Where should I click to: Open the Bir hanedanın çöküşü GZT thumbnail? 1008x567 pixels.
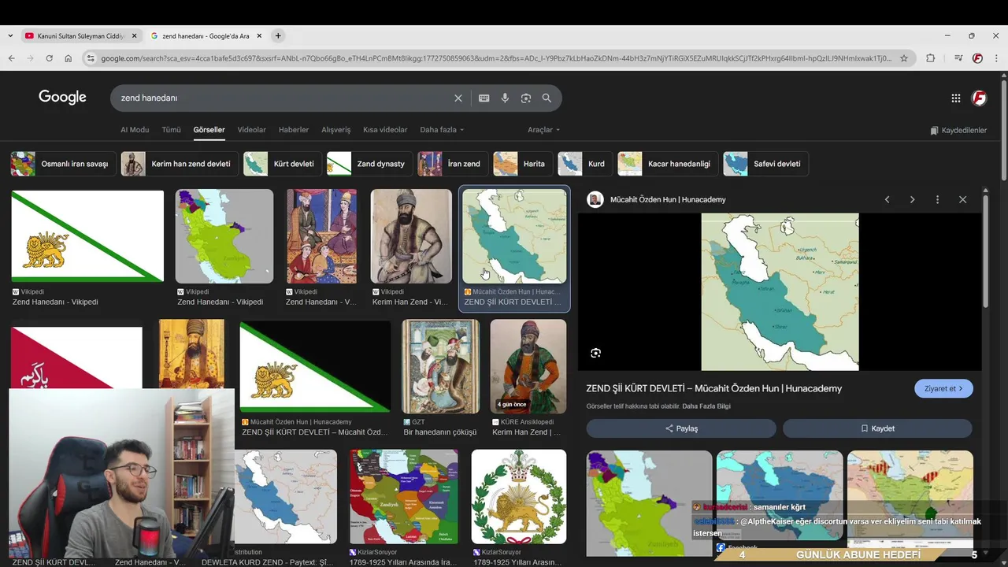pyautogui.click(x=440, y=366)
